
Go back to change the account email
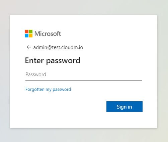tap(29, 47)
